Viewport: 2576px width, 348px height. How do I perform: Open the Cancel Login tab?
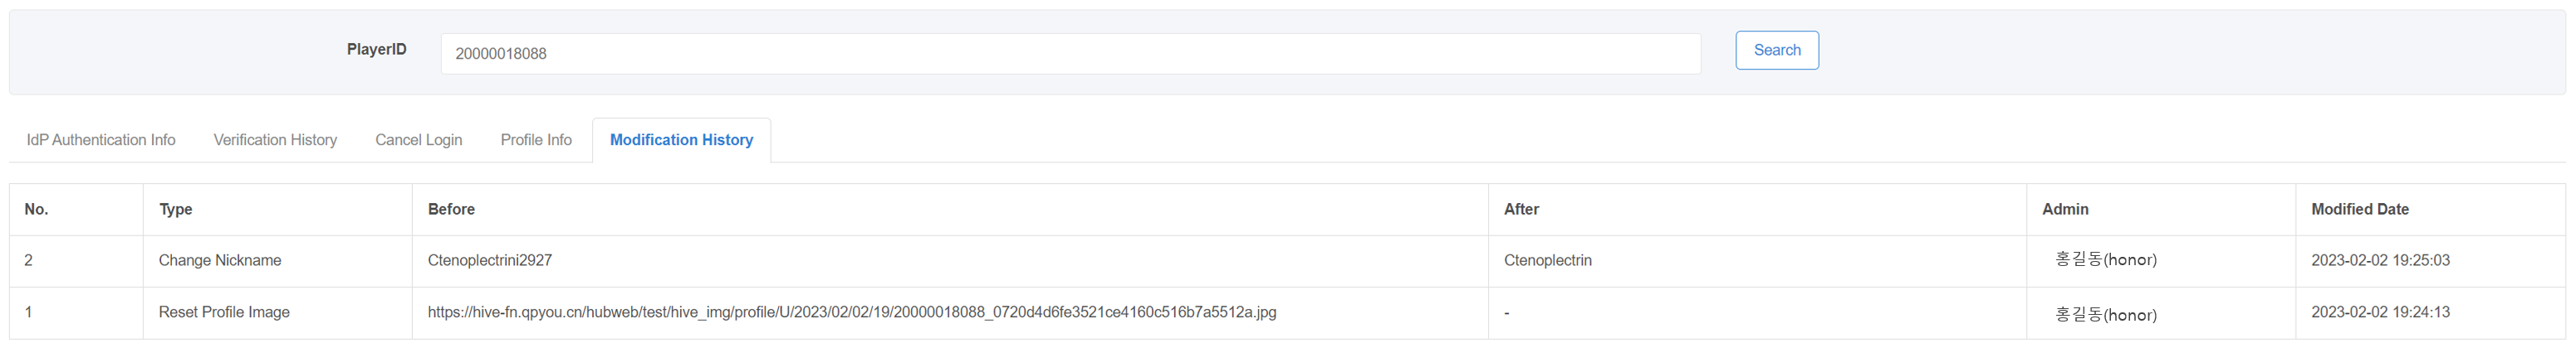click(418, 139)
